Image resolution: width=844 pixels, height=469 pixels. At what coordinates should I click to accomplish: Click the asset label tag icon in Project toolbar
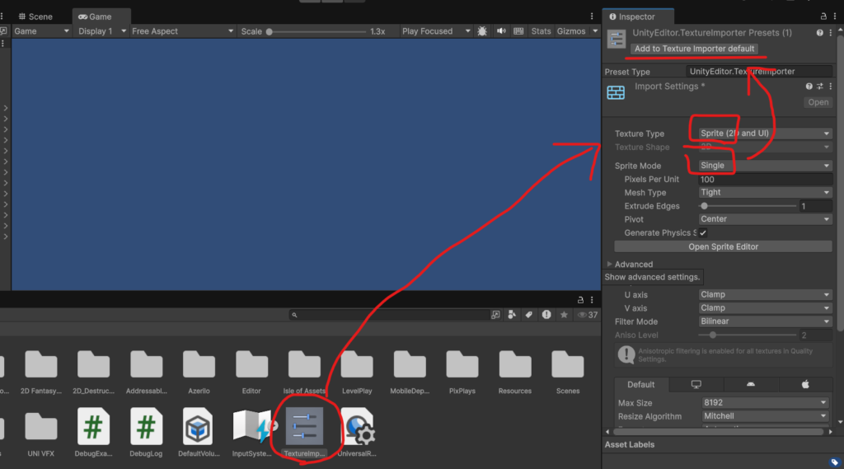point(527,315)
